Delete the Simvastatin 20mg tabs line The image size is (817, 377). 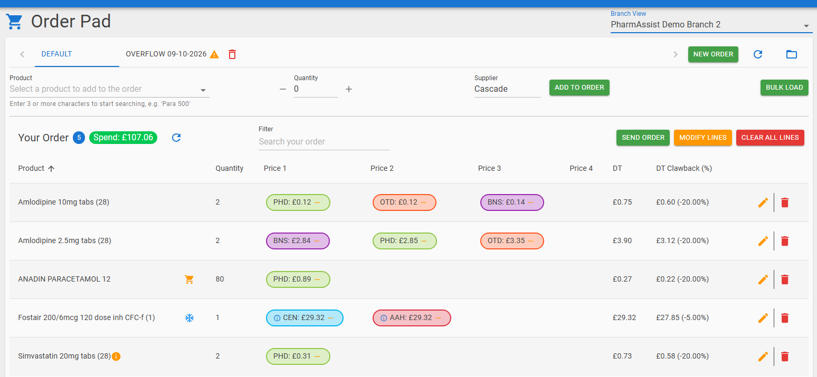[x=785, y=356]
